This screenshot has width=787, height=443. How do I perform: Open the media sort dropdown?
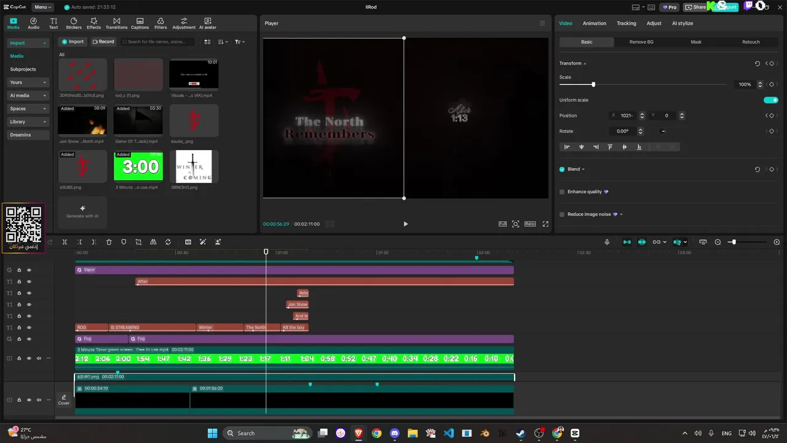[x=223, y=42]
